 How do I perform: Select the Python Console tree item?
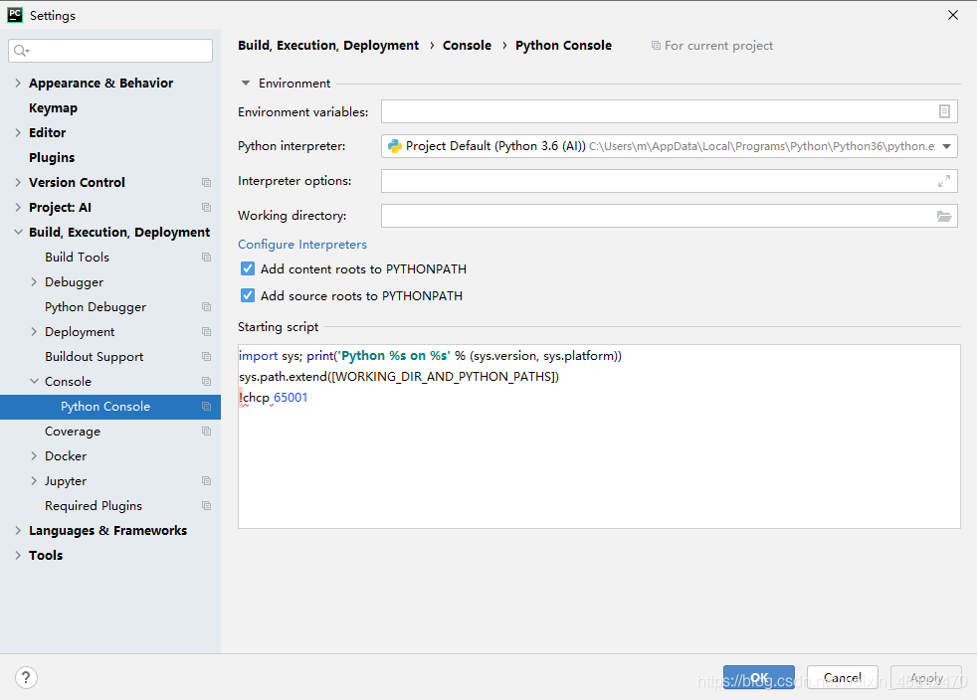click(x=105, y=407)
